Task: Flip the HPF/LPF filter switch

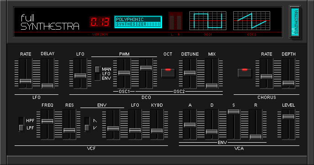Action: click(21, 124)
